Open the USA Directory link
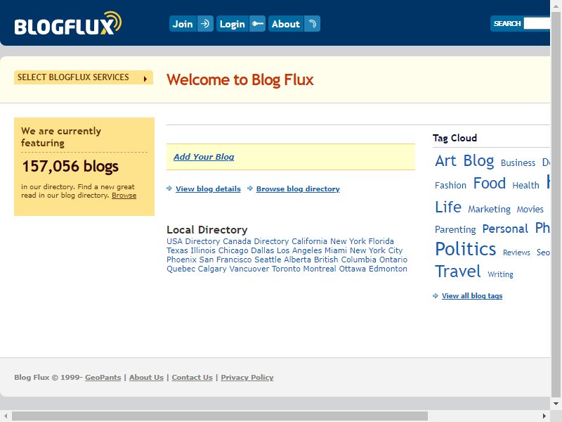 (x=193, y=241)
